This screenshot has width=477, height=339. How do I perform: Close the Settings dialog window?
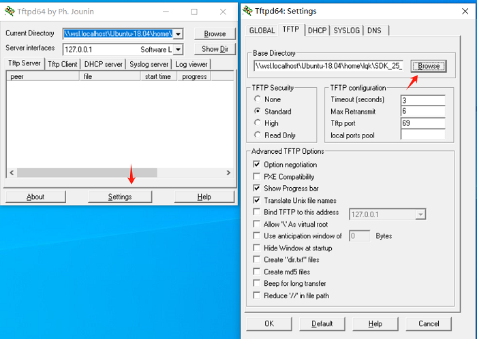(x=465, y=12)
